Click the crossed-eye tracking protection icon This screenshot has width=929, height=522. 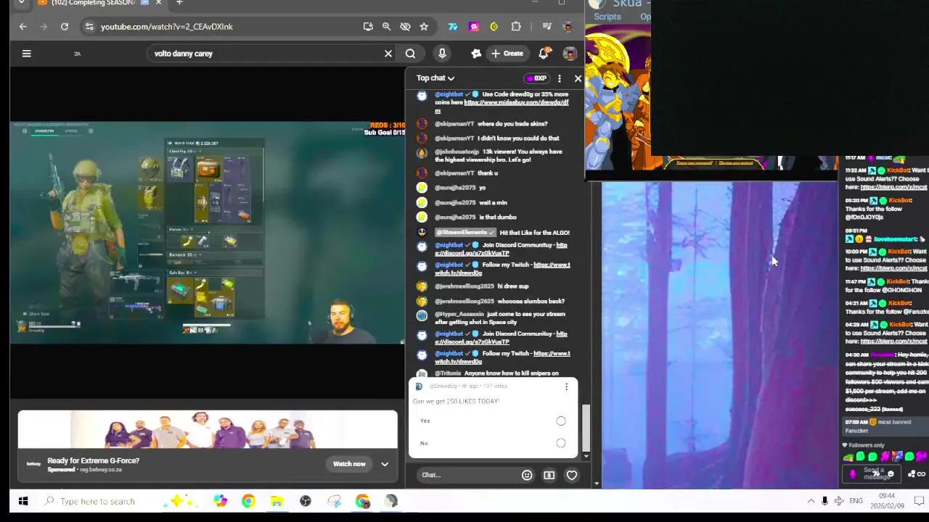[405, 27]
